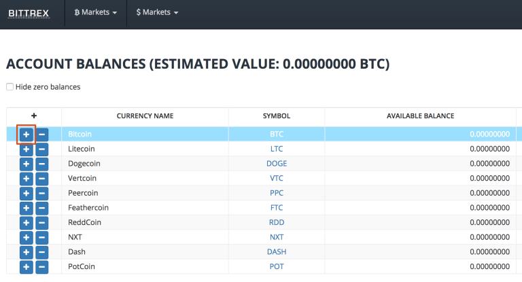Click the FTC symbol link
The image size is (522, 282).
click(277, 207)
